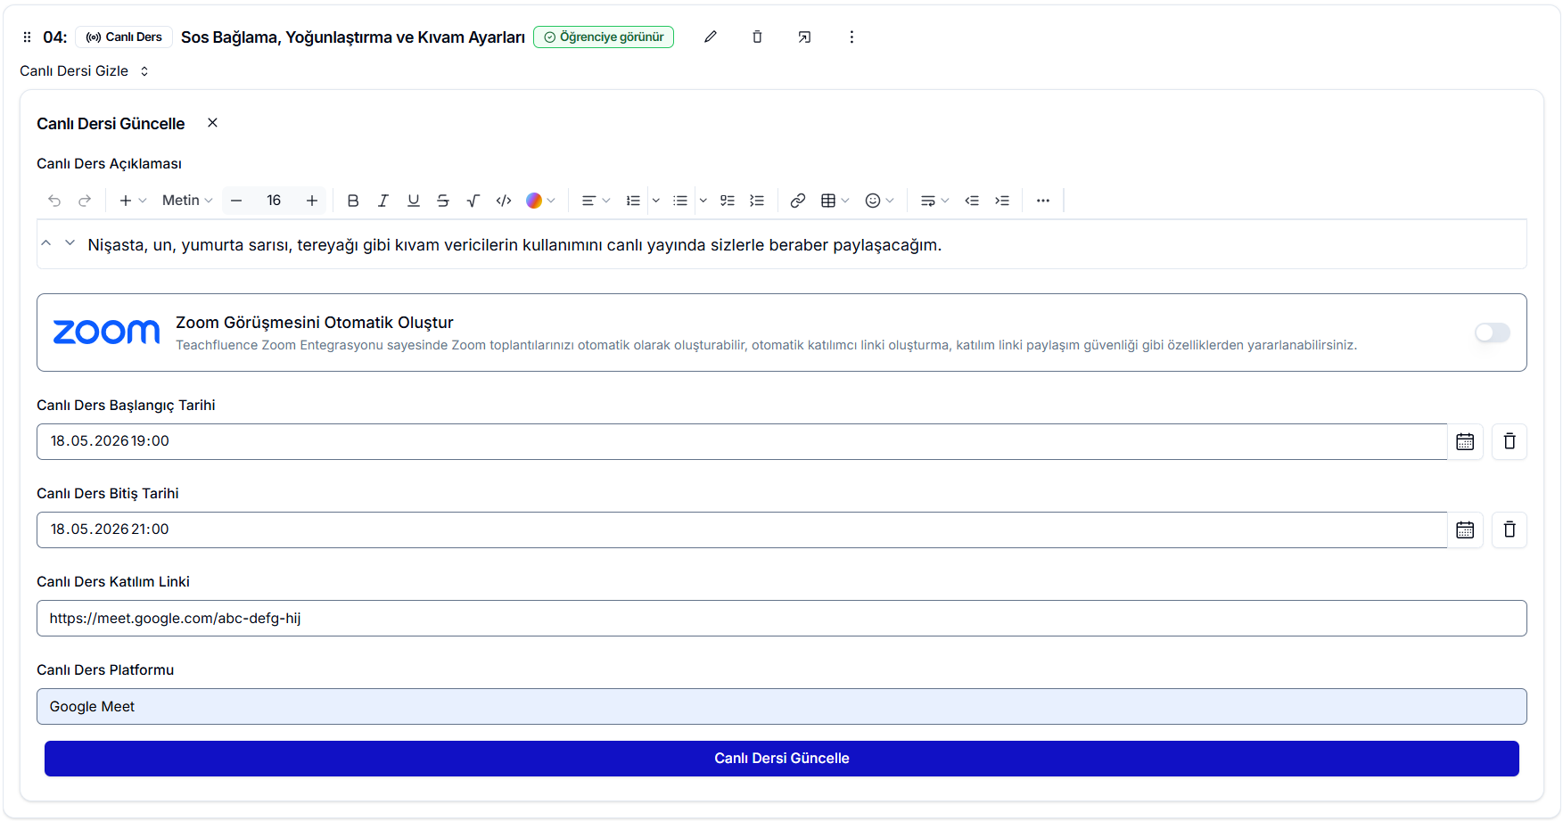Open the Metin text style dropdown
Image resolution: width=1563 pixels, height=821 pixels.
click(x=187, y=201)
